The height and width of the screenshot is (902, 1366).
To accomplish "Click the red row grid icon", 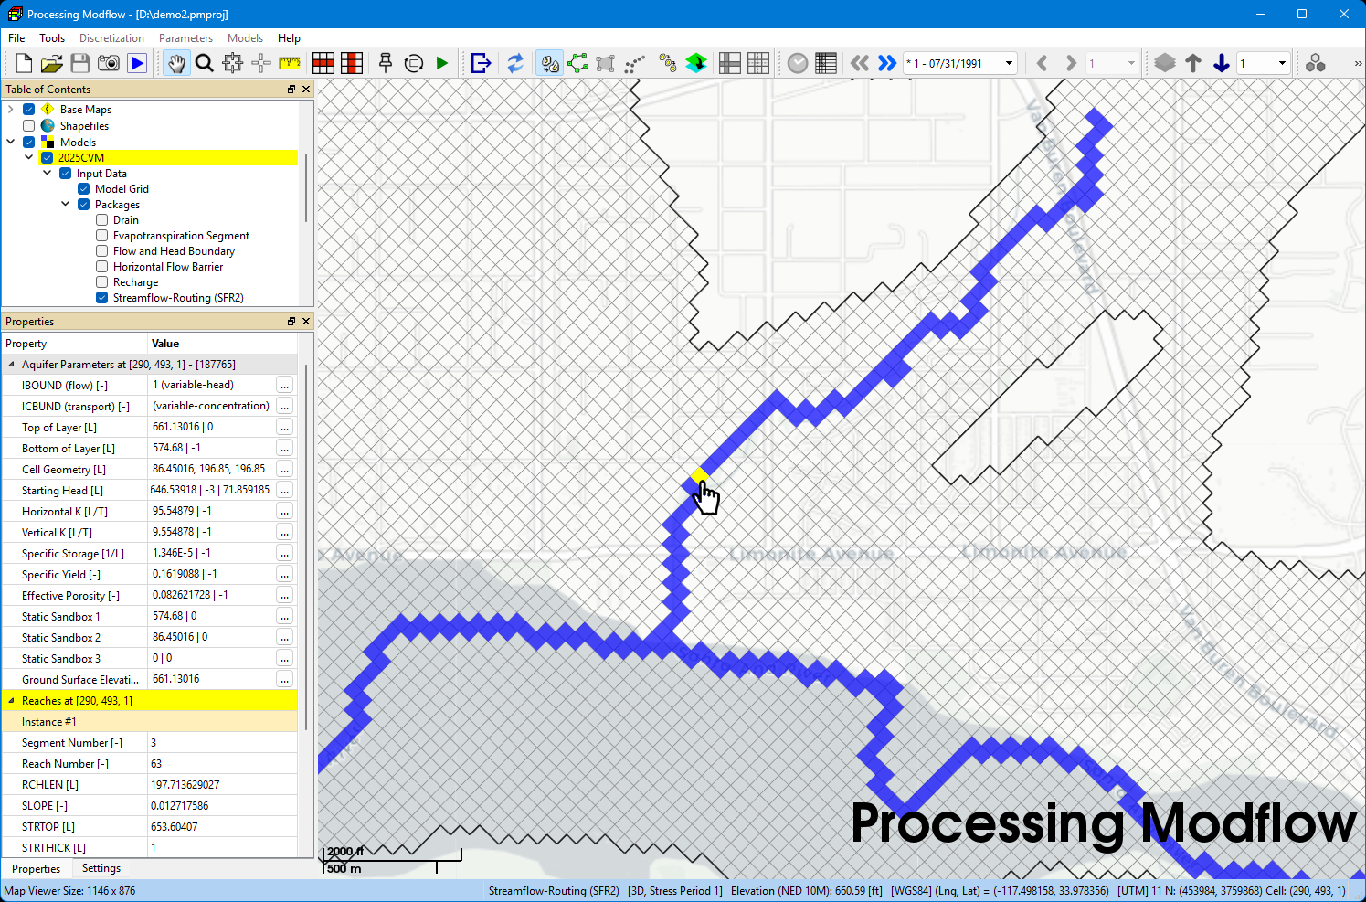I will [323, 63].
